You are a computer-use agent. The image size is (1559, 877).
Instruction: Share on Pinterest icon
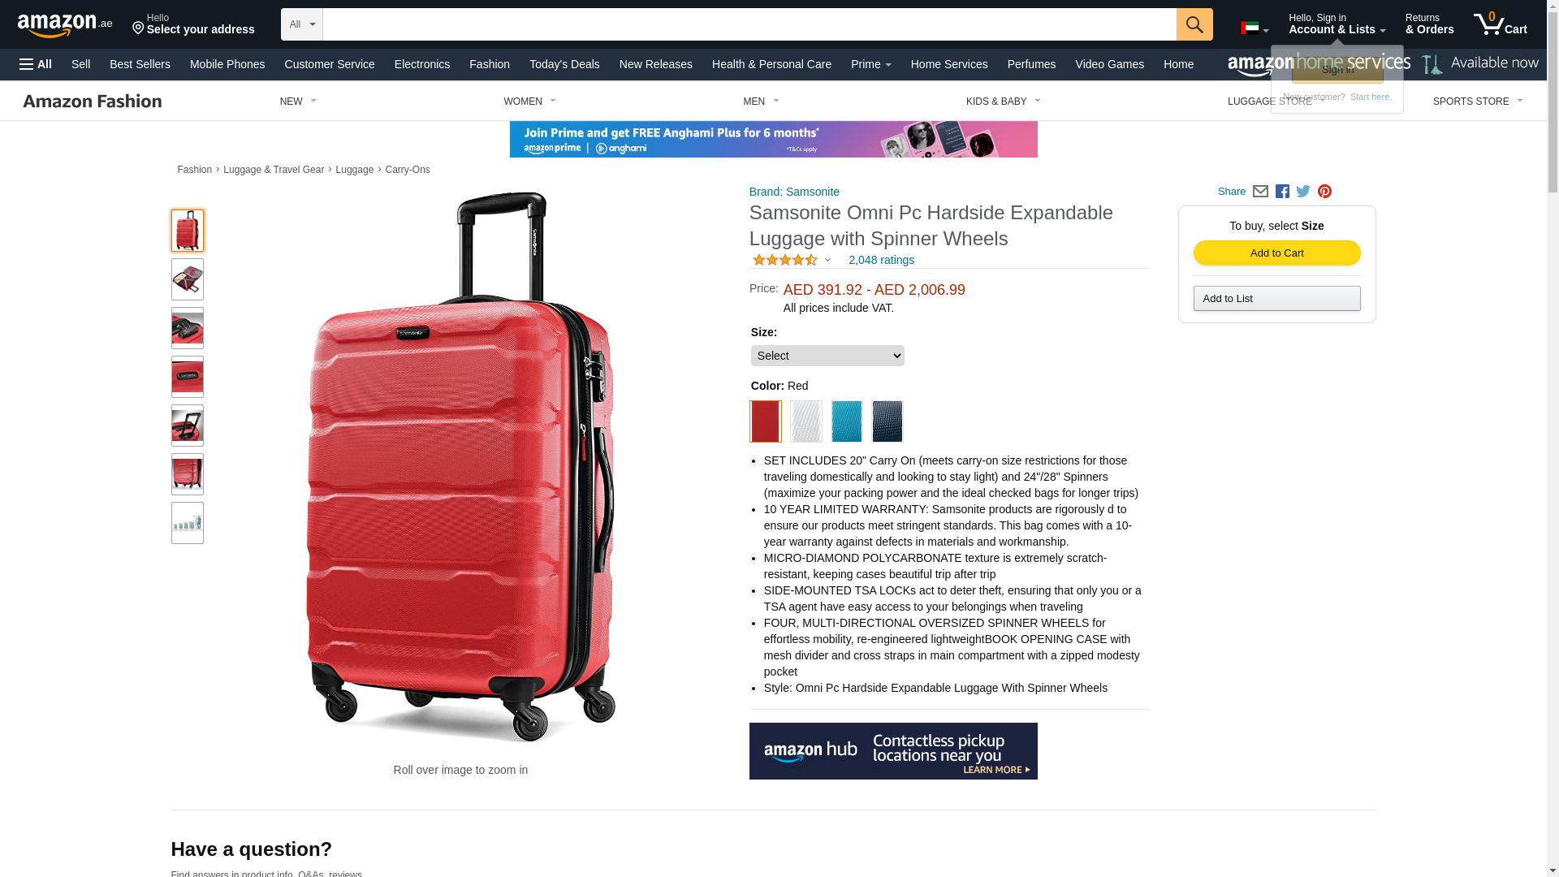pyautogui.click(x=1324, y=192)
